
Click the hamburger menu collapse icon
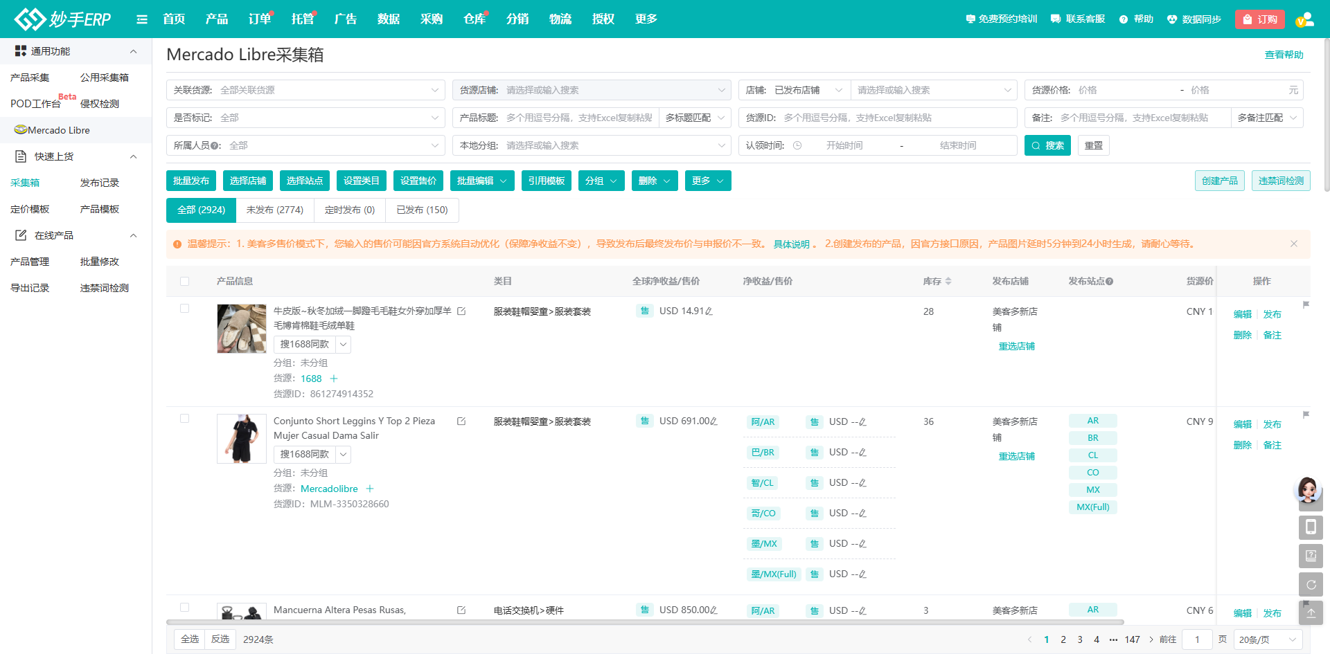(x=142, y=19)
